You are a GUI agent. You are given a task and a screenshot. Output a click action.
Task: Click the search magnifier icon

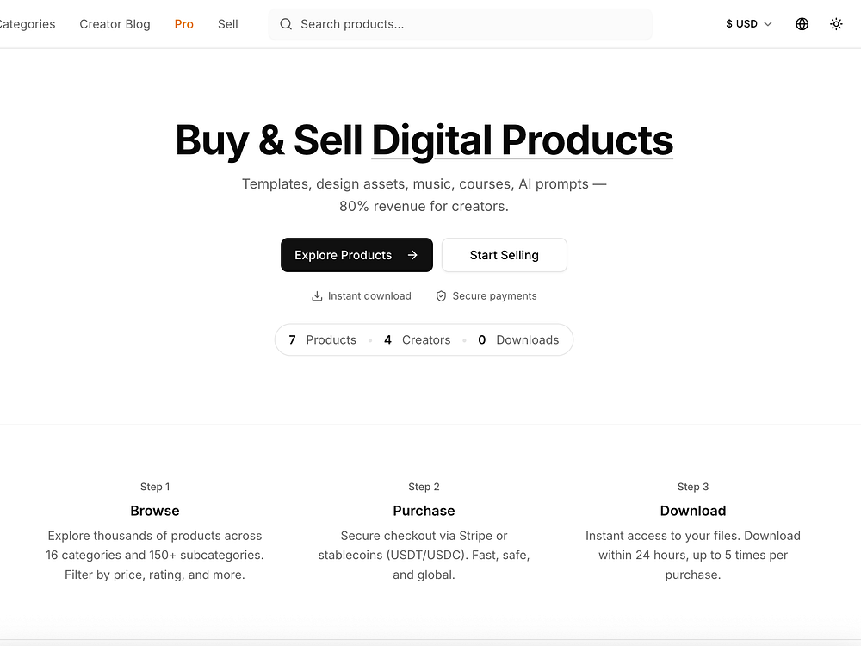(286, 24)
